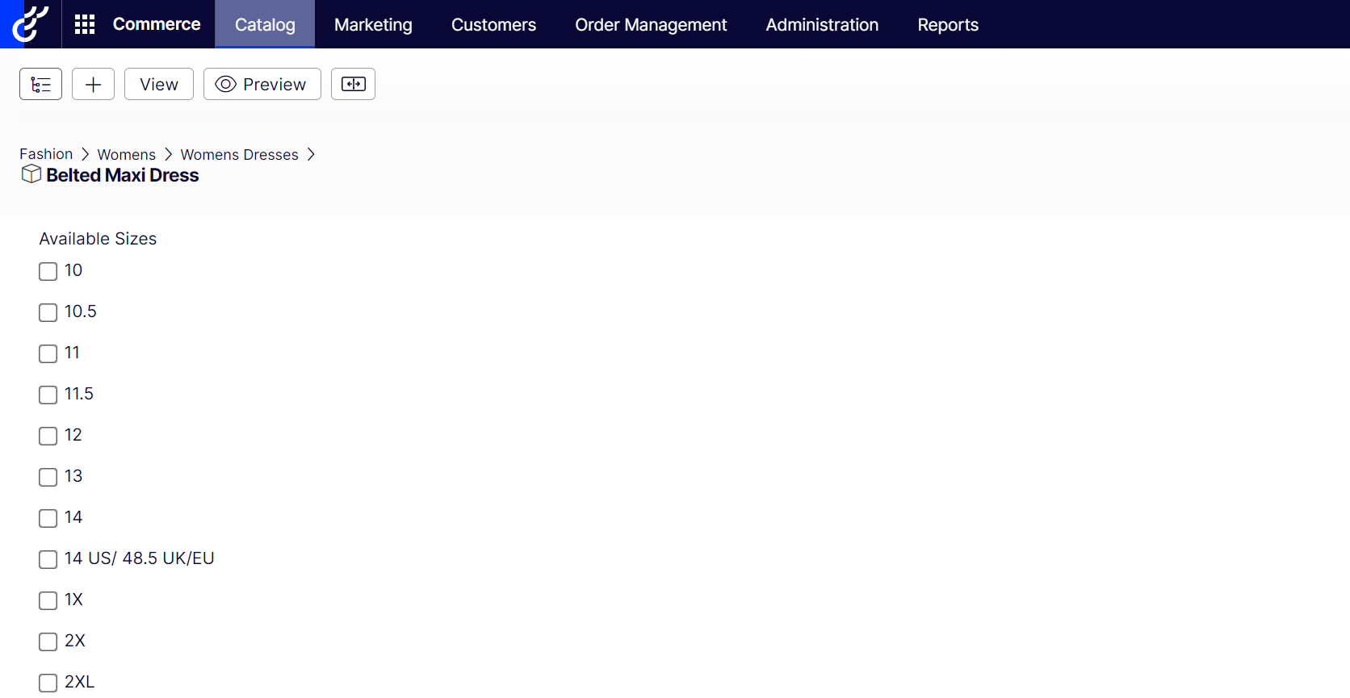The image size is (1350, 698).
Task: Open the apps grid launcher
Action: click(x=85, y=24)
